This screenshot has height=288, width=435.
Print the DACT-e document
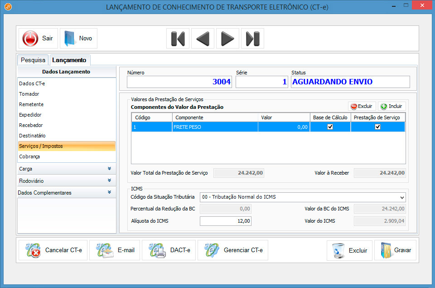pos(169,250)
